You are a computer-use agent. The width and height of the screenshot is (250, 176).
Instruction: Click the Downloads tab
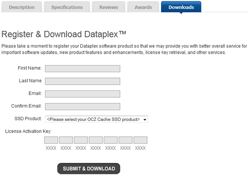[181, 7]
